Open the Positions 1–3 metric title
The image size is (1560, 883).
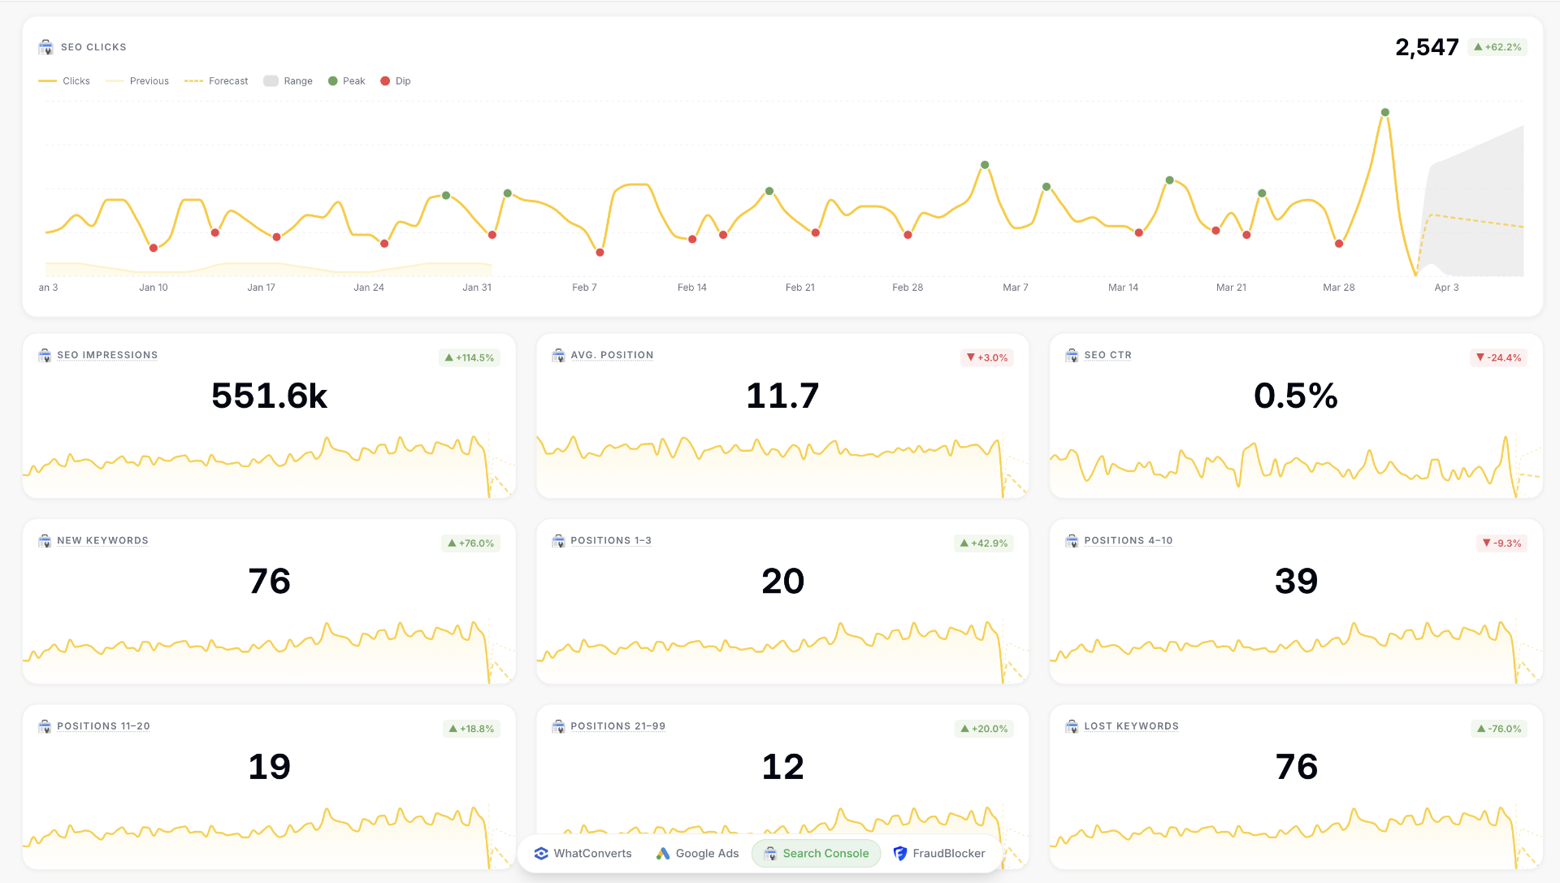point(610,541)
